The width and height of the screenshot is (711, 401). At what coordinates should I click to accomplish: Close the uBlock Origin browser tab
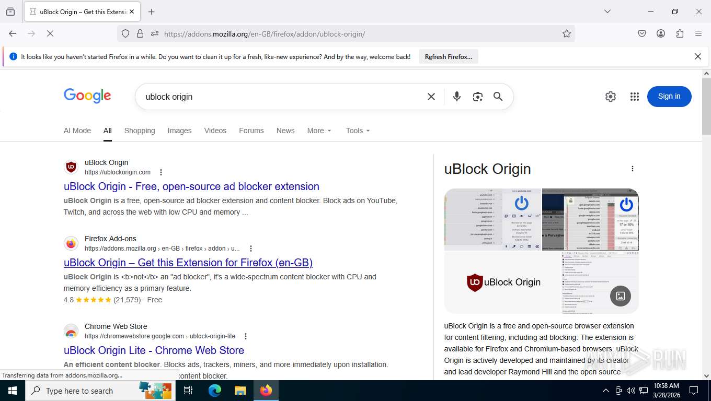[x=131, y=11]
